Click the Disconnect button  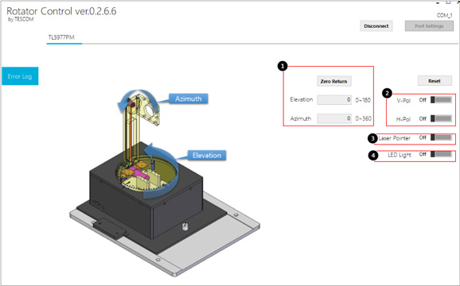coord(376,26)
